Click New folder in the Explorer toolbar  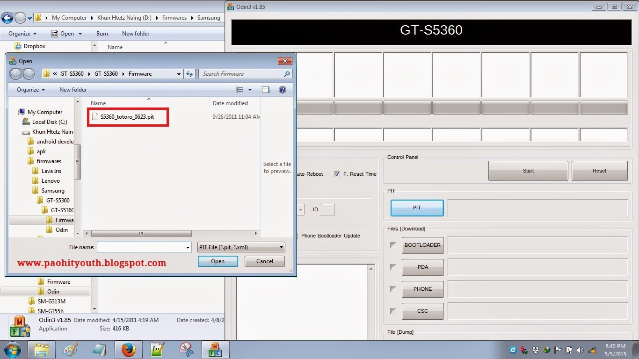[136, 34]
